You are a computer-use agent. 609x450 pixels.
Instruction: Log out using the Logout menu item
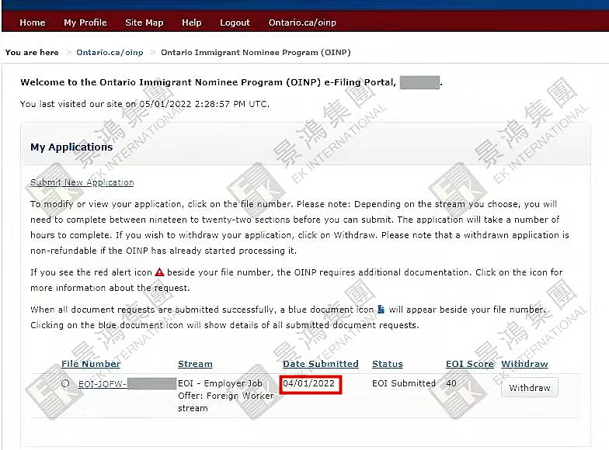pyautogui.click(x=235, y=22)
